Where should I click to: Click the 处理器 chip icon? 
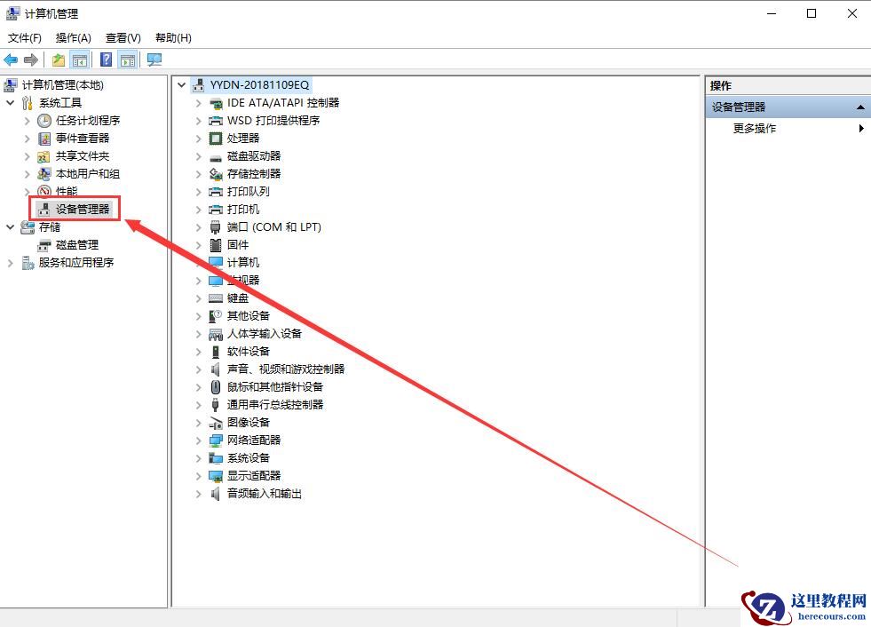click(216, 139)
